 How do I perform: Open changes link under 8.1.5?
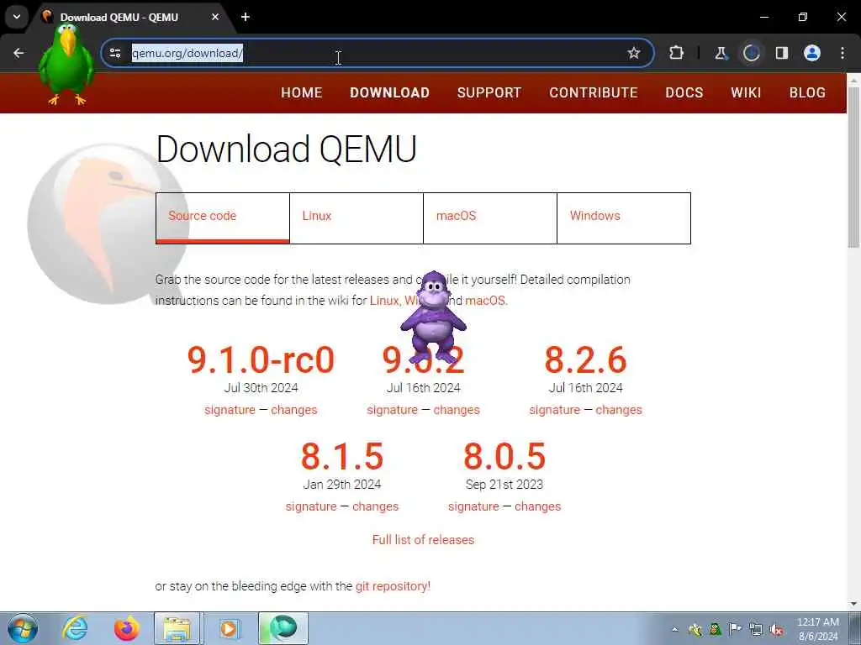(375, 506)
